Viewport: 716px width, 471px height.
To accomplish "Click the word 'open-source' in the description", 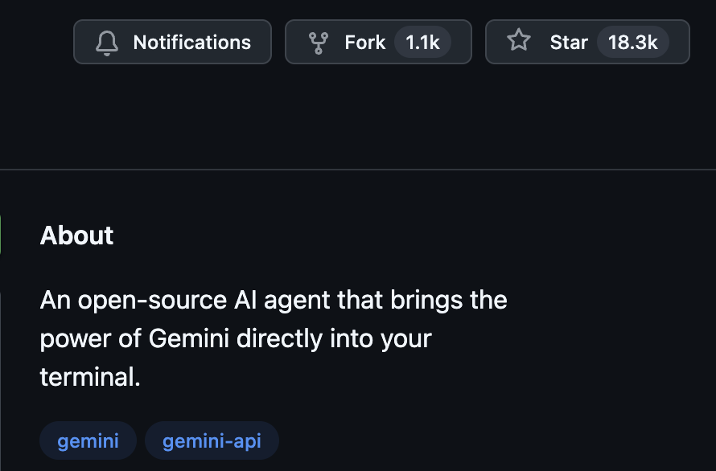I will pos(152,301).
